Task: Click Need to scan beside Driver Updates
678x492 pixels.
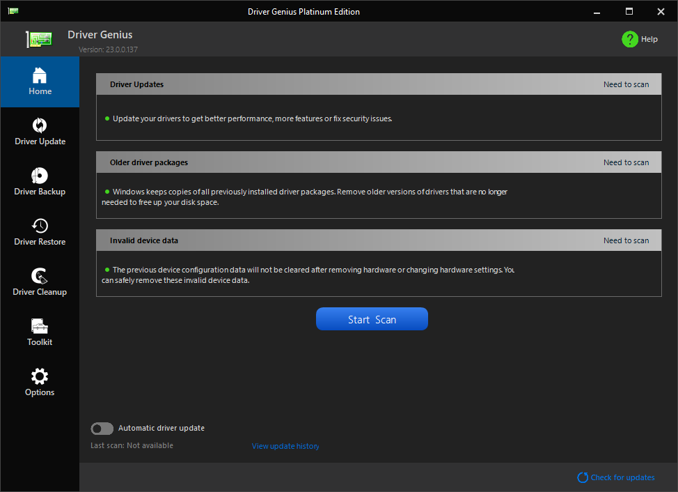Action: click(x=626, y=84)
